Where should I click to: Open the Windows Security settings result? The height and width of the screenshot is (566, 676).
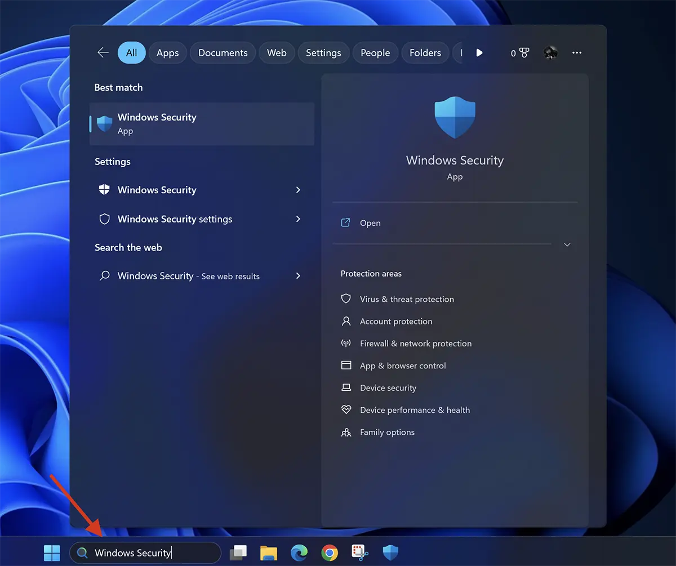point(202,219)
